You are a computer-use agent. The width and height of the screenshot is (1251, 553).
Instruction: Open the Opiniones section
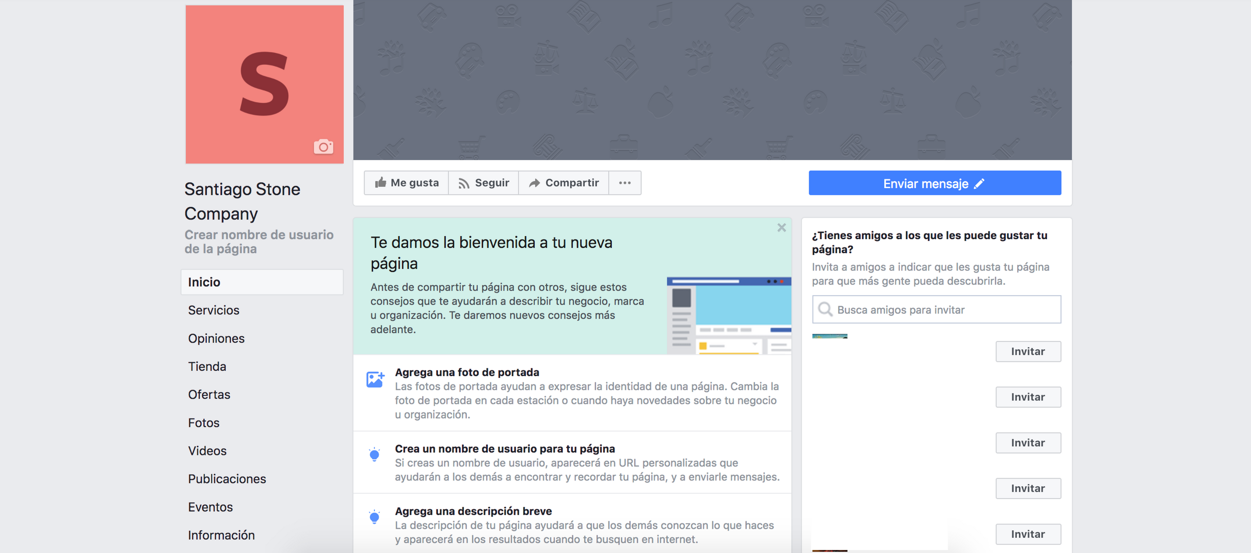tap(216, 338)
